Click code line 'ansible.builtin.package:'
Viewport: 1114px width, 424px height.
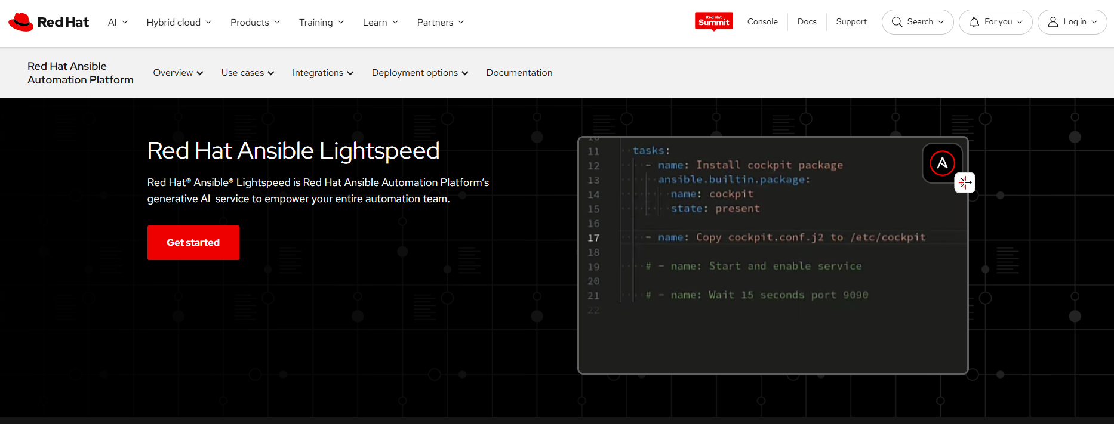click(734, 179)
